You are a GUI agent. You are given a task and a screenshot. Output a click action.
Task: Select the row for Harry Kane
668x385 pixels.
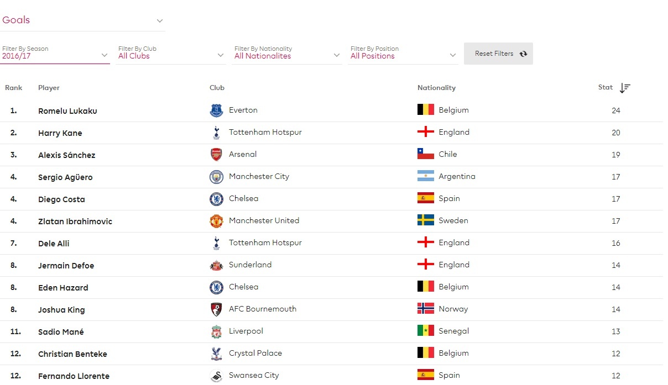[x=221, y=133]
